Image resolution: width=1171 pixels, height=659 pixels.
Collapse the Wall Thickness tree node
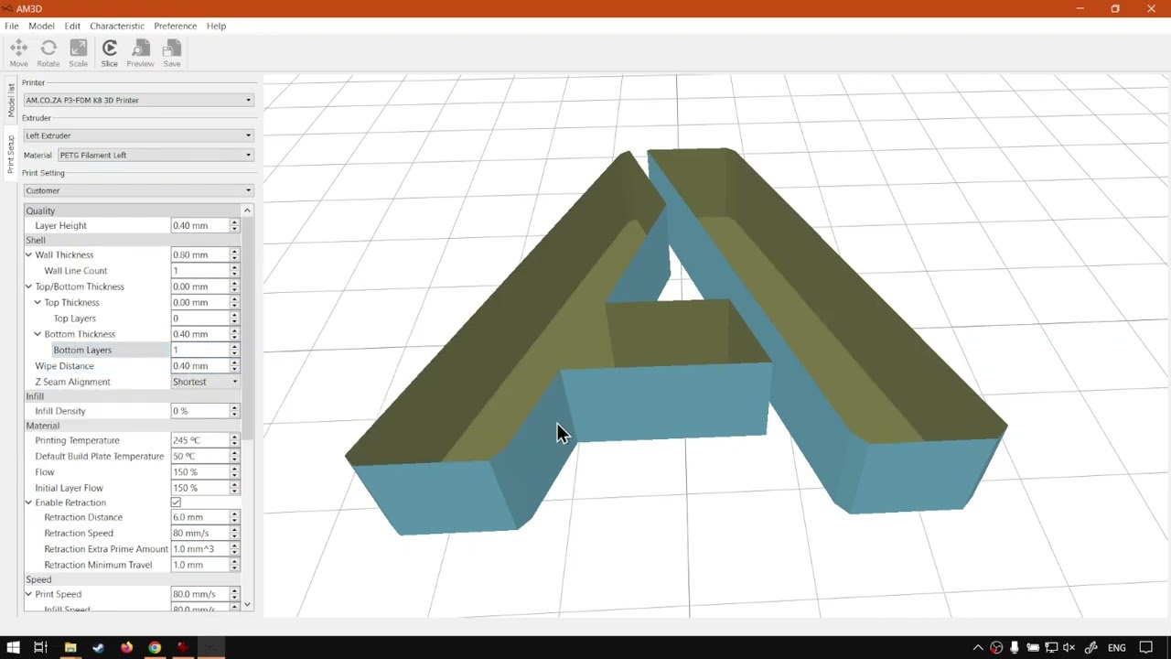click(28, 254)
